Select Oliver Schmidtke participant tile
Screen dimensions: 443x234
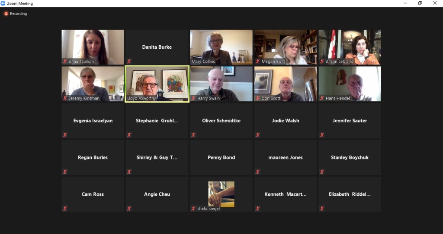[221, 121]
